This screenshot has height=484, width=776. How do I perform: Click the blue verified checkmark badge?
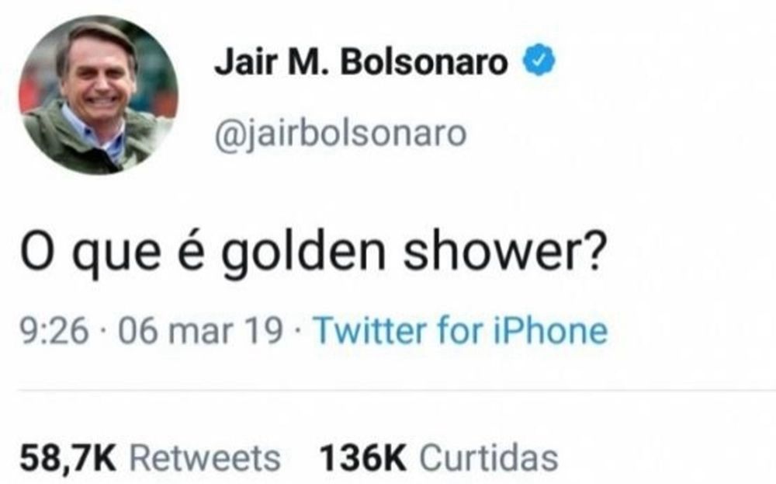[x=539, y=60]
